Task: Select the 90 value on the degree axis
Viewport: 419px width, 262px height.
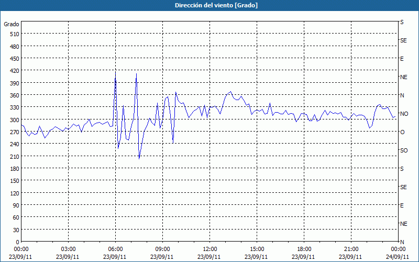Action: coord(16,205)
